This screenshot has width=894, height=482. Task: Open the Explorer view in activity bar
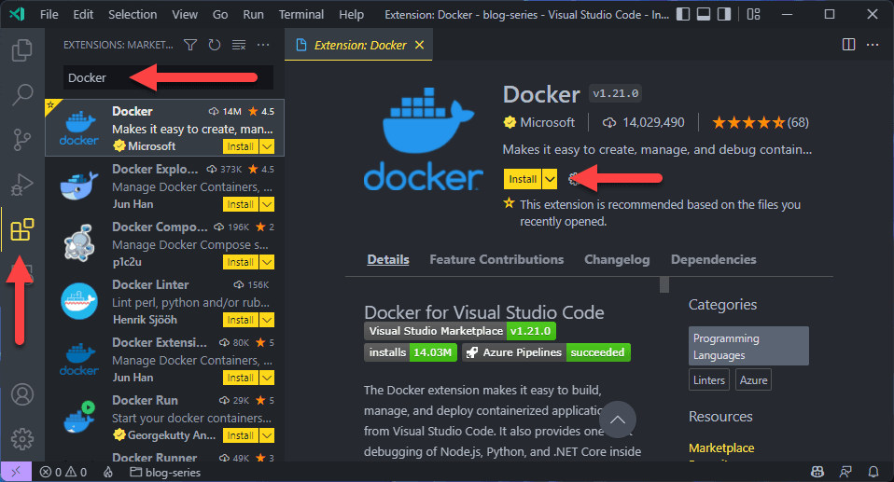pyautogui.click(x=21, y=50)
